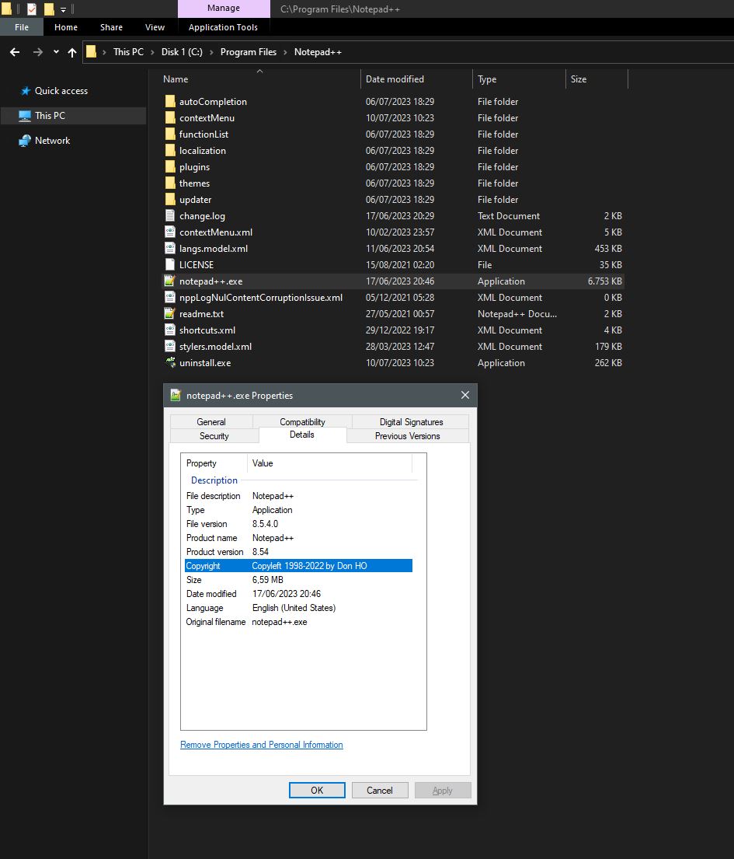Open the recent locations dropdown chevron
The width and height of the screenshot is (734, 859).
click(x=54, y=51)
